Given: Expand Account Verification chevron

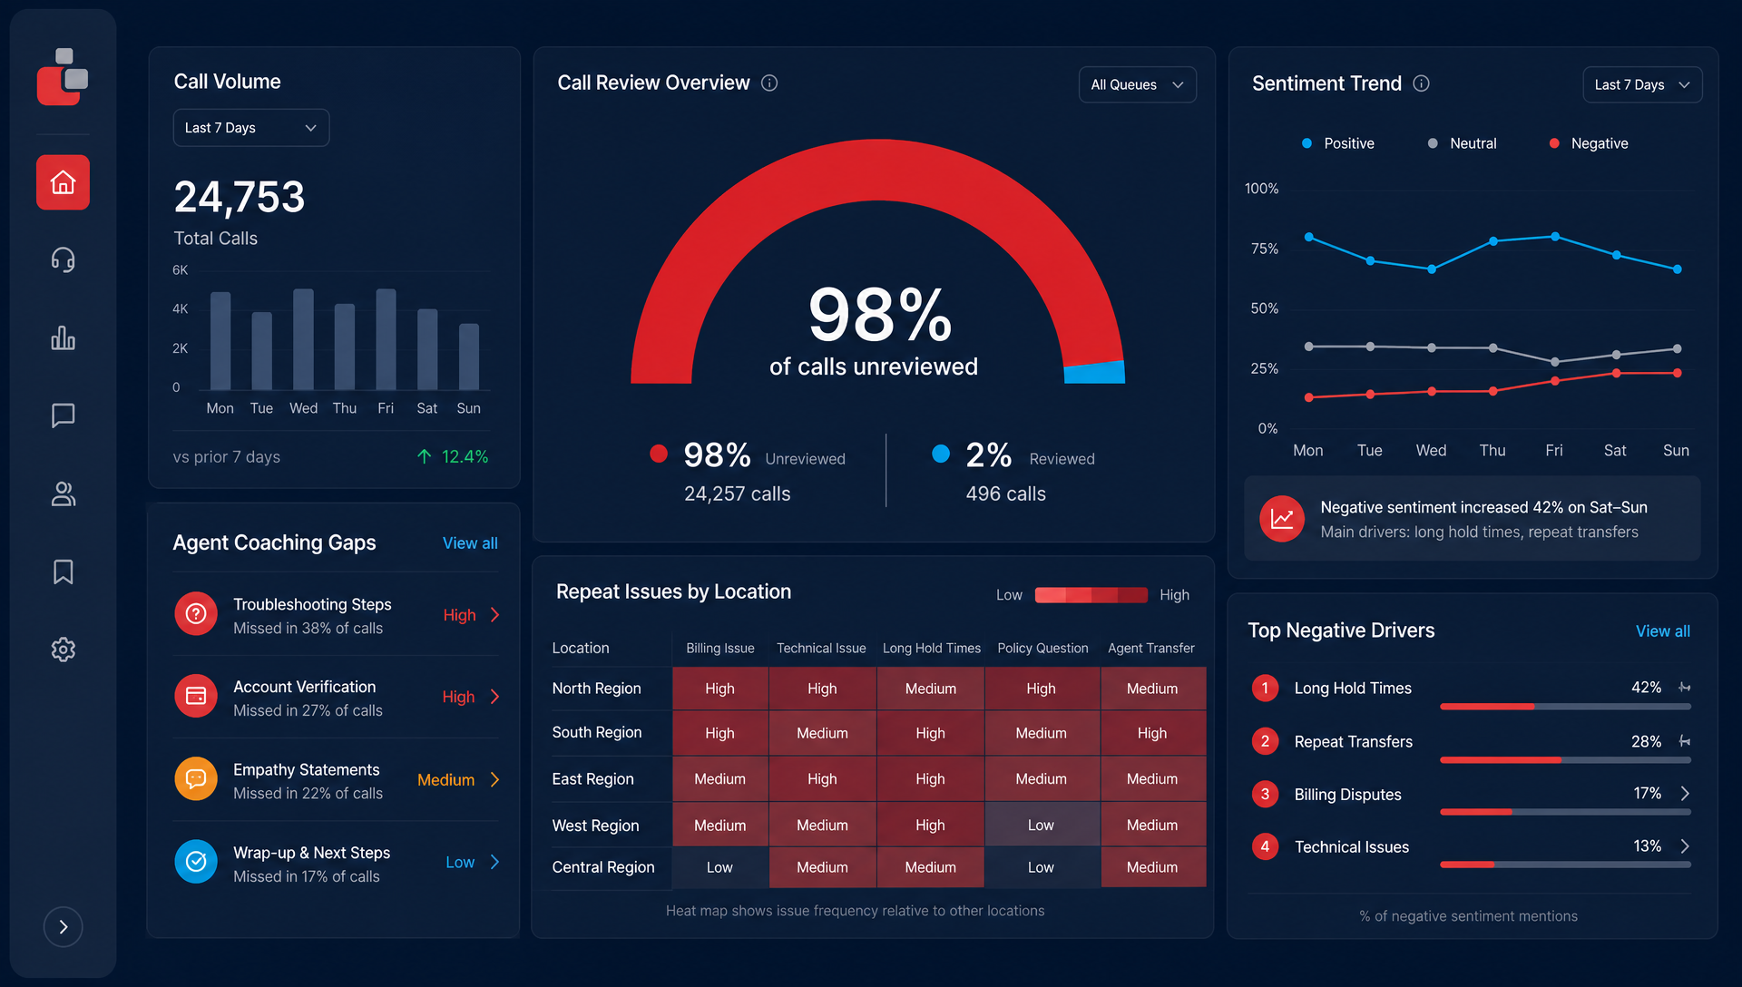Looking at the screenshot, I should (x=495, y=697).
